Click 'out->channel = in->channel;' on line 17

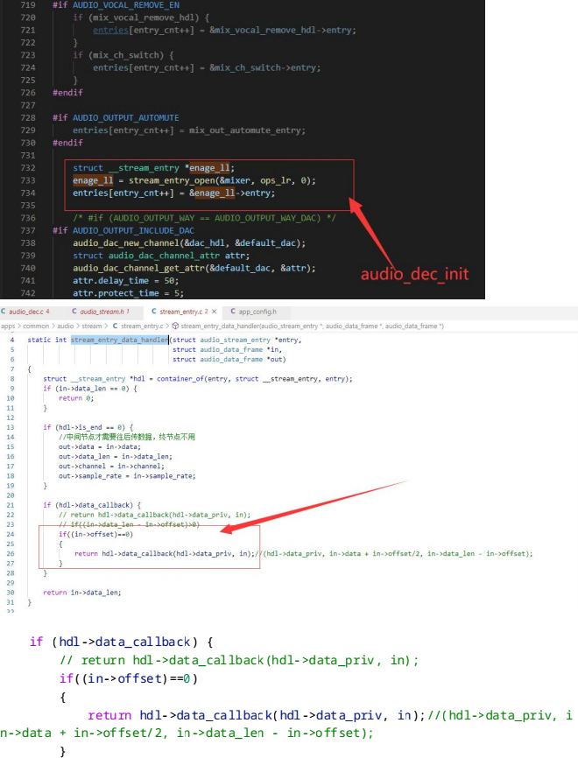[x=111, y=467]
